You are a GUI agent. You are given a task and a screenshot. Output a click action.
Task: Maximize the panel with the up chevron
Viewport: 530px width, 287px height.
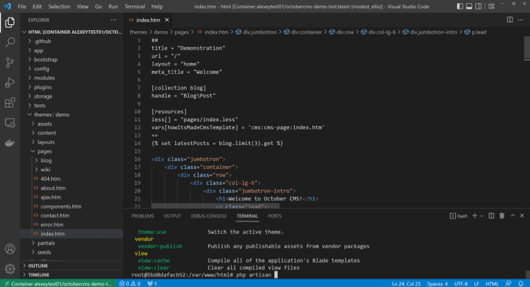click(513, 215)
